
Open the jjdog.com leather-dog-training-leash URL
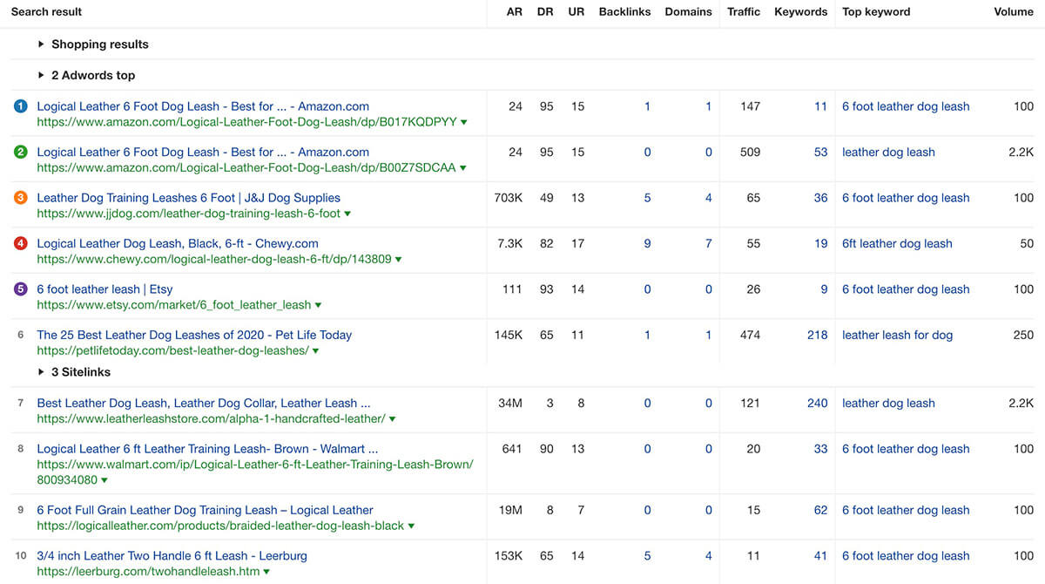(188, 214)
